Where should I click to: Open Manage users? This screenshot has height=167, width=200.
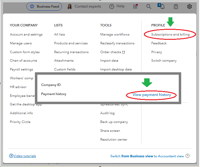21,43
